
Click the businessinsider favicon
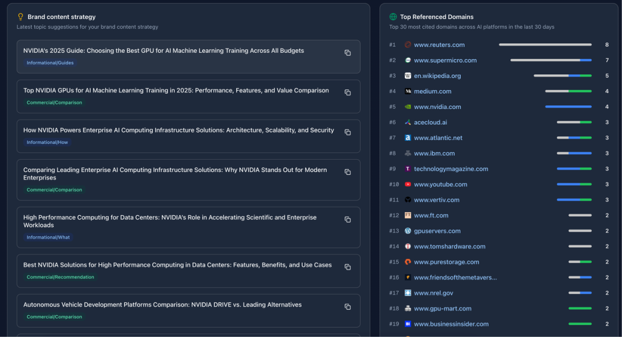tap(408, 324)
